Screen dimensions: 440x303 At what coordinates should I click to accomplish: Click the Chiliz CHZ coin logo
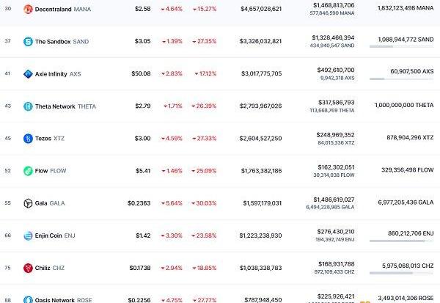click(x=28, y=268)
